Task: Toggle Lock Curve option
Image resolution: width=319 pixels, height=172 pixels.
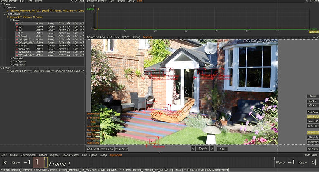Action: (x=93, y=118)
